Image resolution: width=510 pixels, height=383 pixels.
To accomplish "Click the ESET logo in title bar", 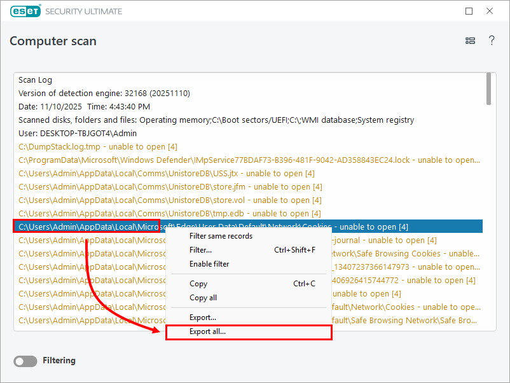I will pyautogui.click(x=25, y=11).
